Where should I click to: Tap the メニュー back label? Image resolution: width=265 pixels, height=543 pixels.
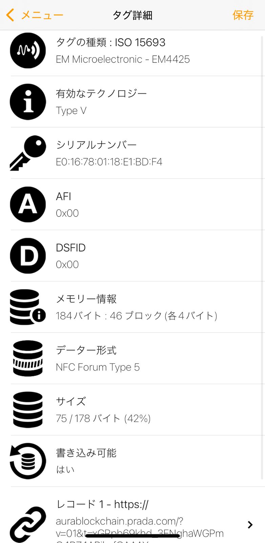tap(42, 15)
